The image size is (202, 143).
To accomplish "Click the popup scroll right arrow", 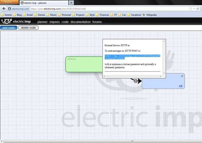I will pos(161,77).
